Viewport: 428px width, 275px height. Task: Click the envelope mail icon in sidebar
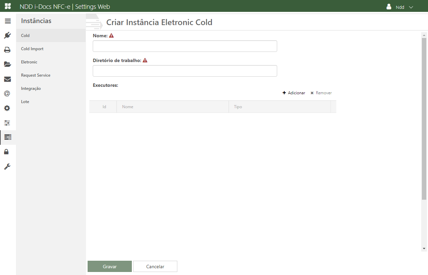(x=7, y=79)
